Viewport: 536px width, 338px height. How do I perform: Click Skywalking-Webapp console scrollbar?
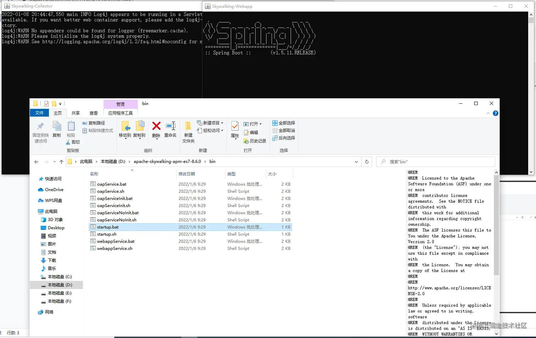click(531, 93)
